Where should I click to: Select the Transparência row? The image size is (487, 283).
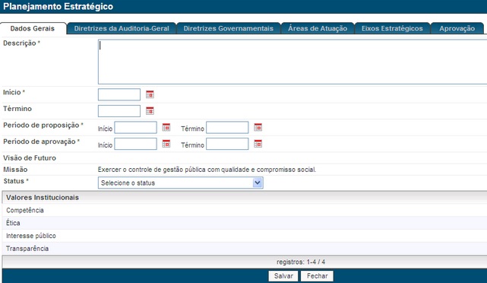pyautogui.click(x=245, y=249)
